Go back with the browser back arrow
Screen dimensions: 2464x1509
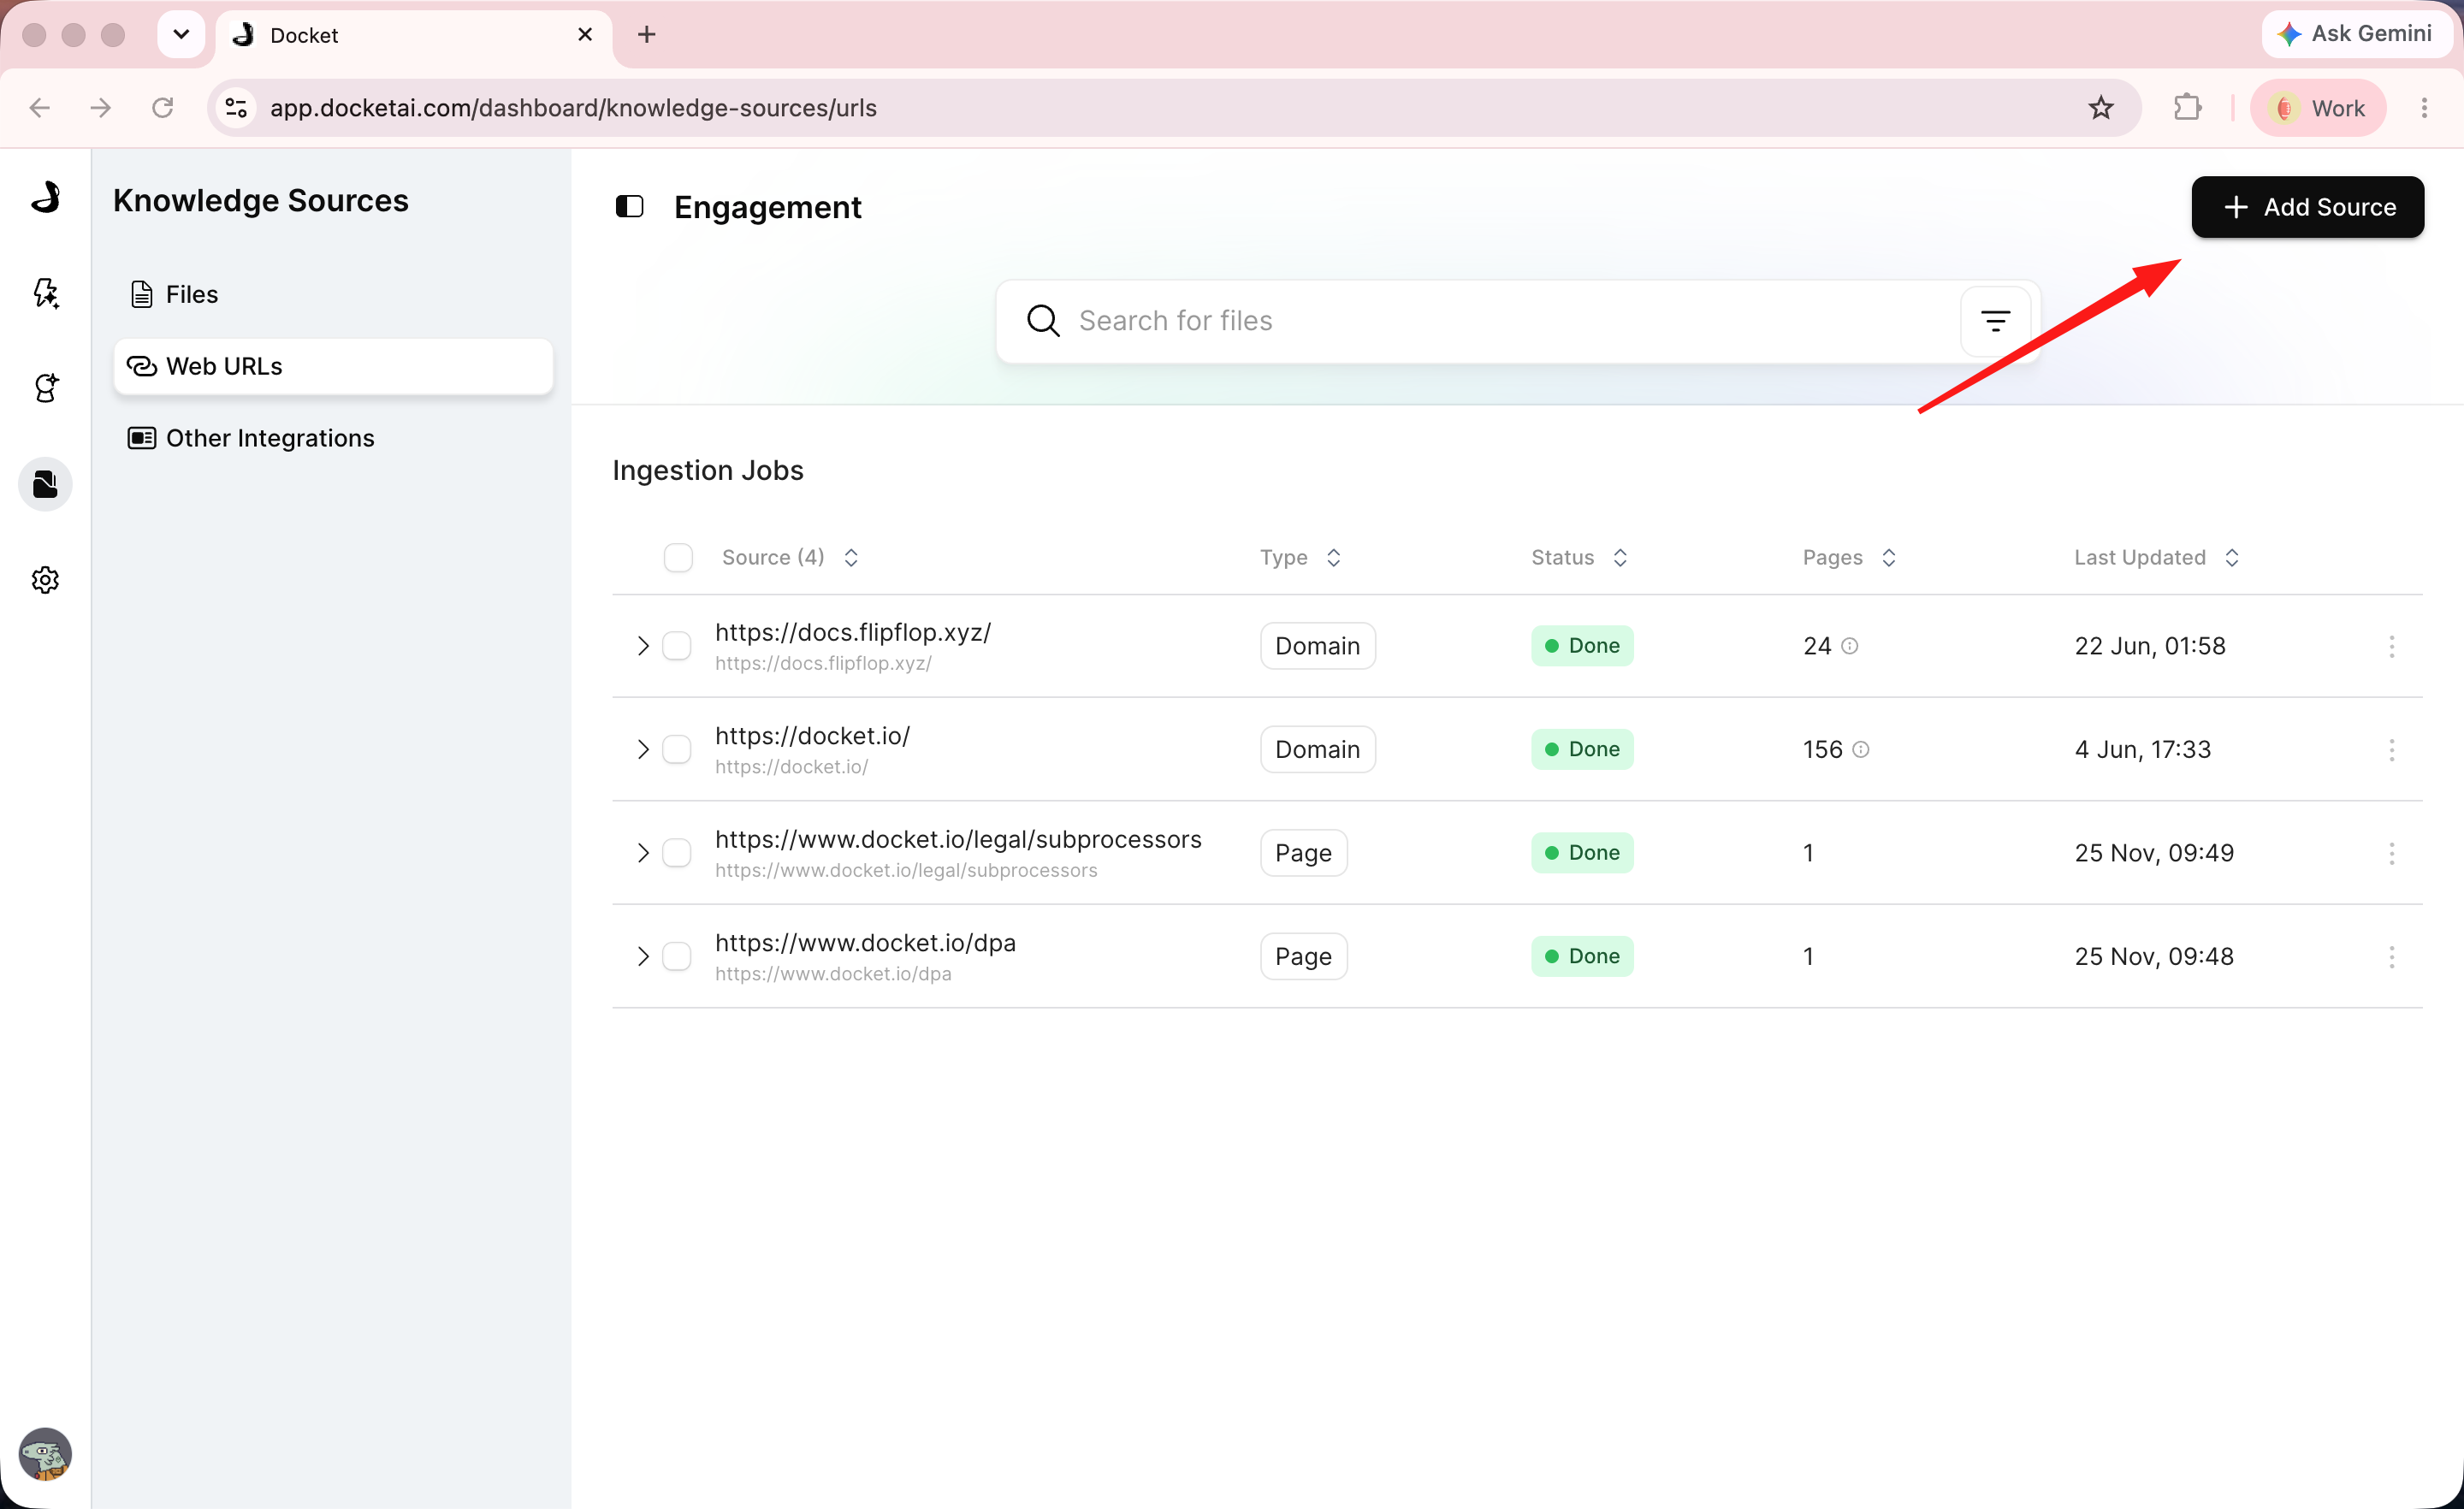(x=40, y=108)
